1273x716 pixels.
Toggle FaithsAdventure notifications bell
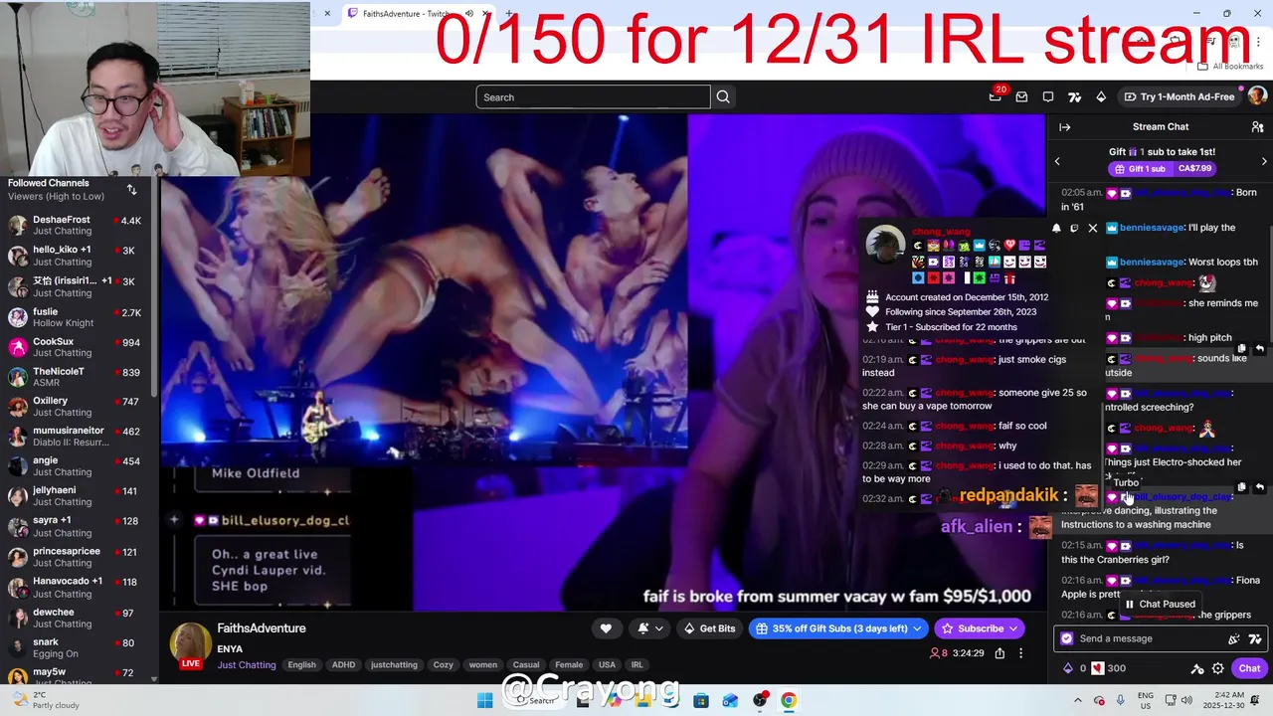(x=642, y=628)
